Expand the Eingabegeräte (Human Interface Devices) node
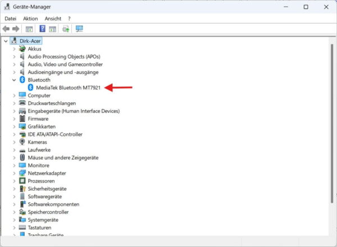Screen dimensions: 337x247 pos(14,111)
